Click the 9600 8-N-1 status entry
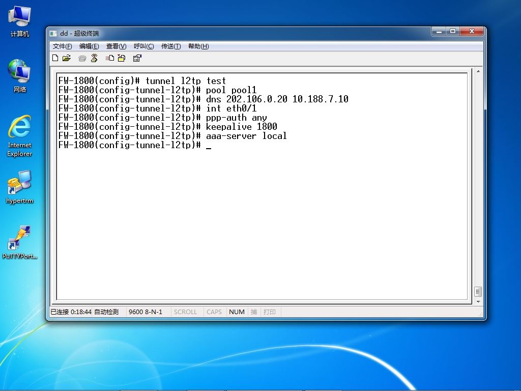Screen dimensions: 521x391 145,312
